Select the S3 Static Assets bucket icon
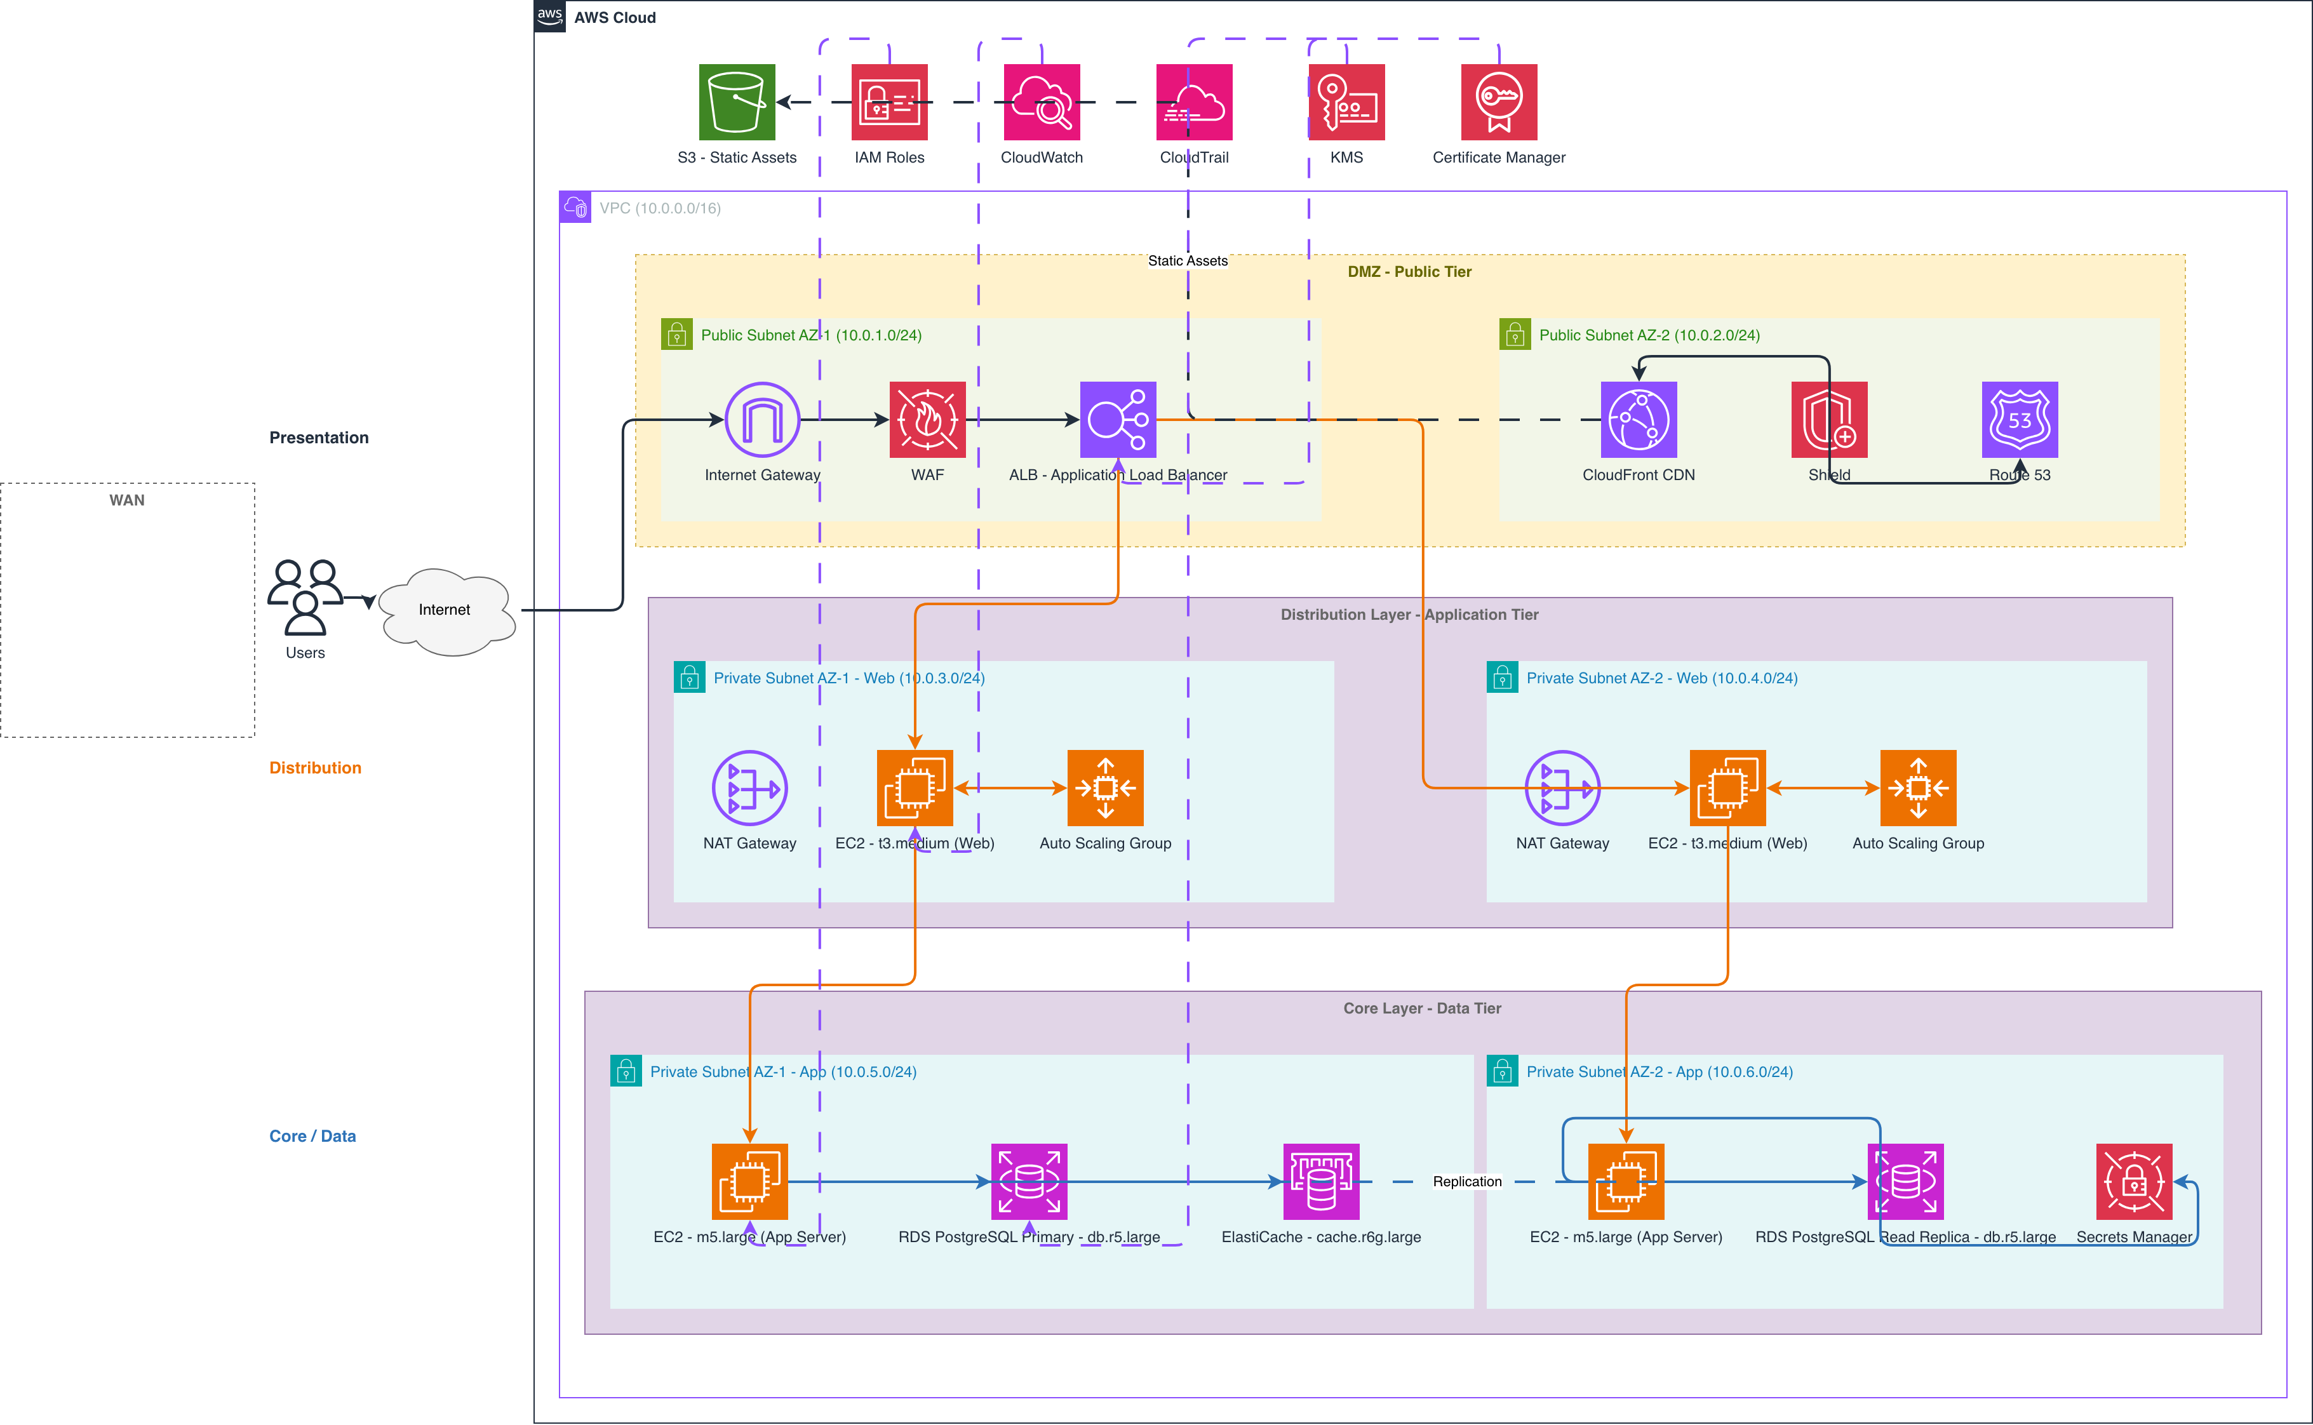 (737, 102)
